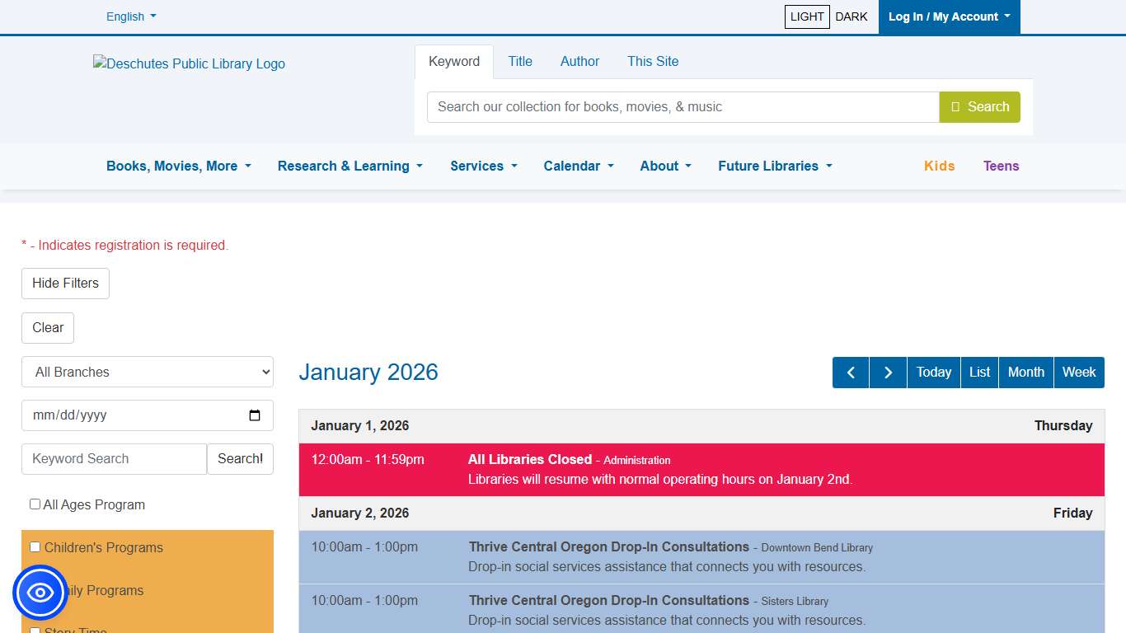This screenshot has width=1126, height=633.
Task: Advance to next month with right arrow
Action: [888, 372]
